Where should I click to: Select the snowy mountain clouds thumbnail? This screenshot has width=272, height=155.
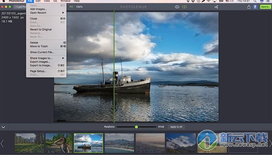181,143
